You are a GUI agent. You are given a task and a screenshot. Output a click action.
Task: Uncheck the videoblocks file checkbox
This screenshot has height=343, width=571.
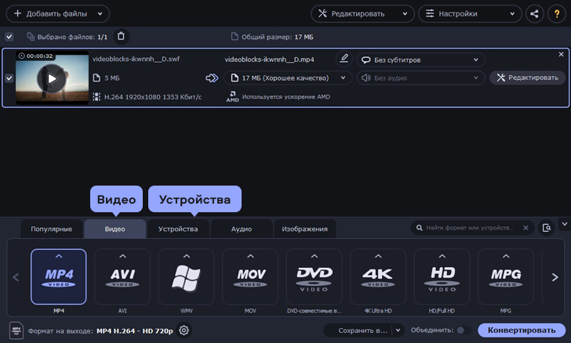(9, 78)
